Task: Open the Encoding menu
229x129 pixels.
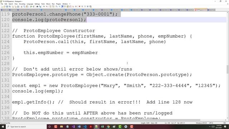Action: point(22,4)
